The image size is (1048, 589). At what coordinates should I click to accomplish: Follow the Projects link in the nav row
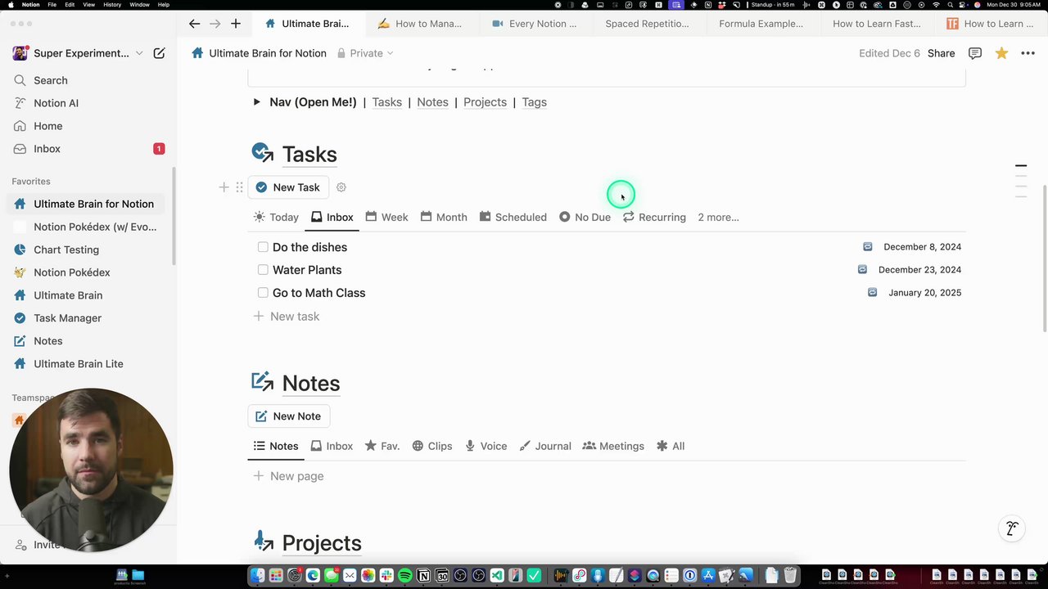485,102
